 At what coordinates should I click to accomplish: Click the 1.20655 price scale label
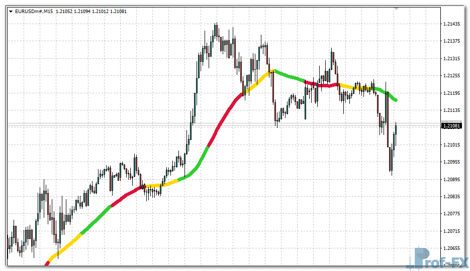tap(452, 248)
